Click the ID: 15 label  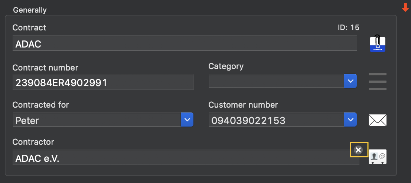[348, 27]
